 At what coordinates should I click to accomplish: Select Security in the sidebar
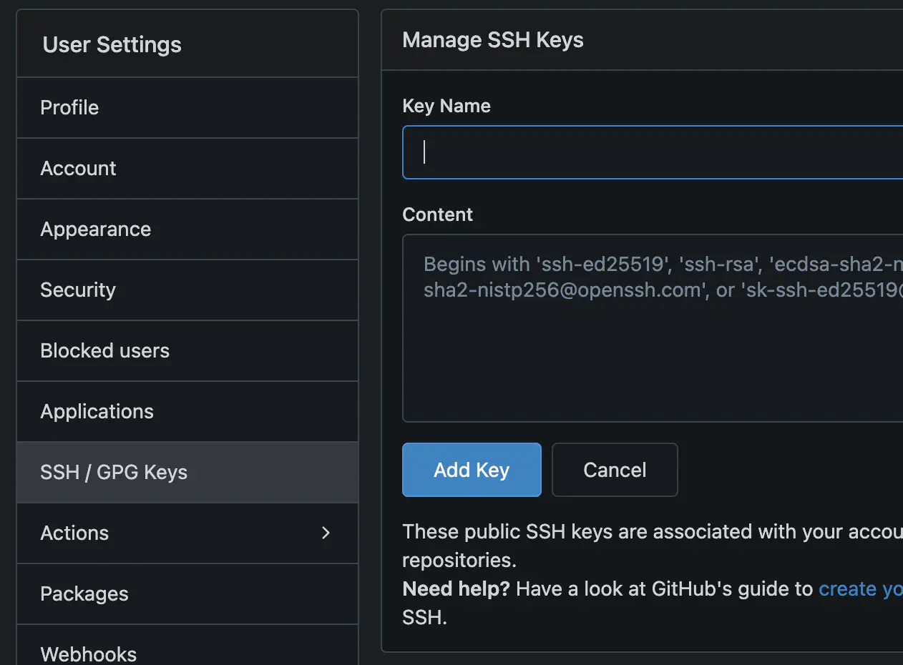[x=77, y=290]
